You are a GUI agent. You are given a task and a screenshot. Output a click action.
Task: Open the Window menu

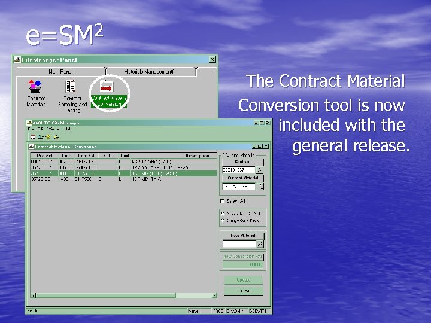click(54, 129)
